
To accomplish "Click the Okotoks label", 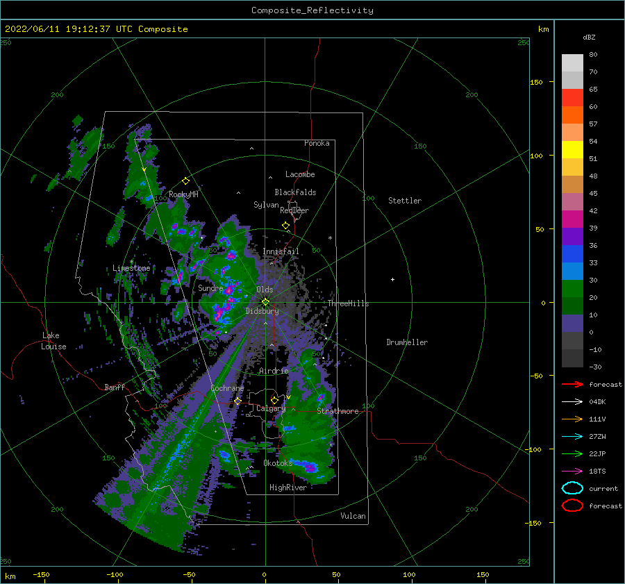I will click(278, 463).
